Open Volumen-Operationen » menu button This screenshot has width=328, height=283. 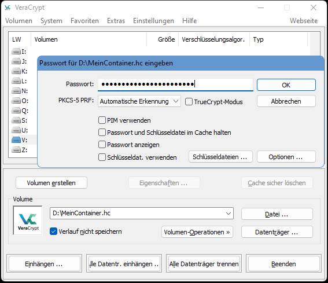[x=197, y=232]
